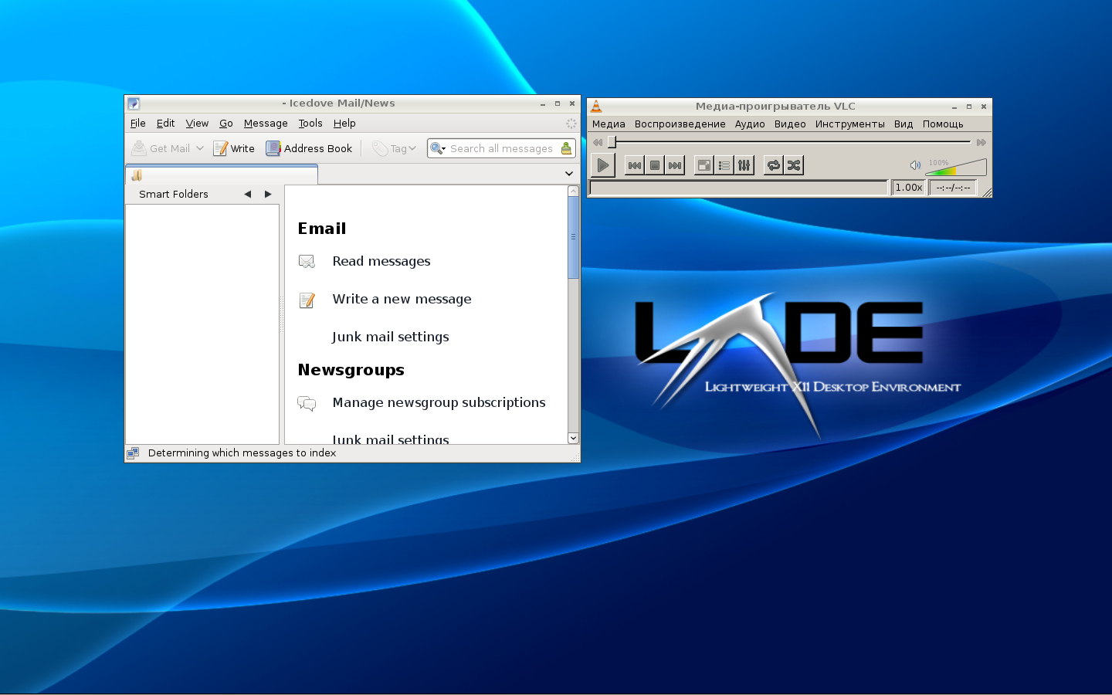The height and width of the screenshot is (695, 1112).
Task: Open the Видео menu in VLC
Action: click(x=790, y=124)
